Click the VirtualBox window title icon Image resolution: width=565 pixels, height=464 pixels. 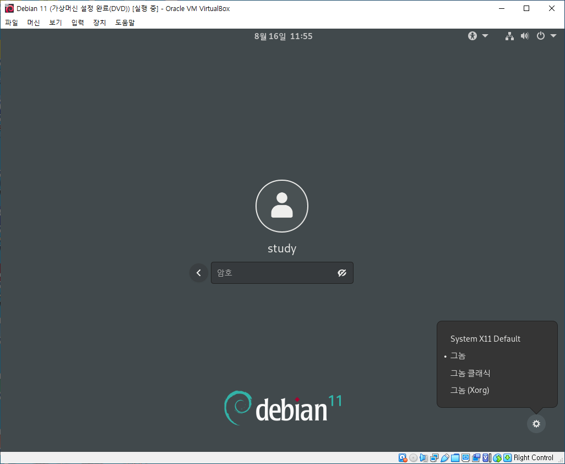[x=9, y=8]
